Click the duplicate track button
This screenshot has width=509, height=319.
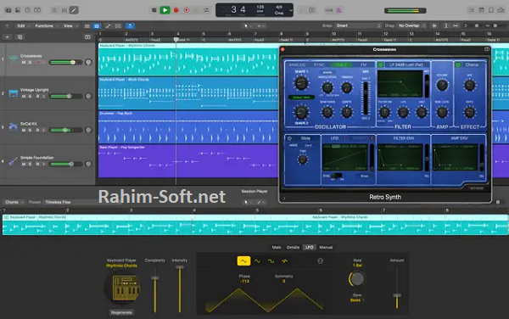coord(20,37)
